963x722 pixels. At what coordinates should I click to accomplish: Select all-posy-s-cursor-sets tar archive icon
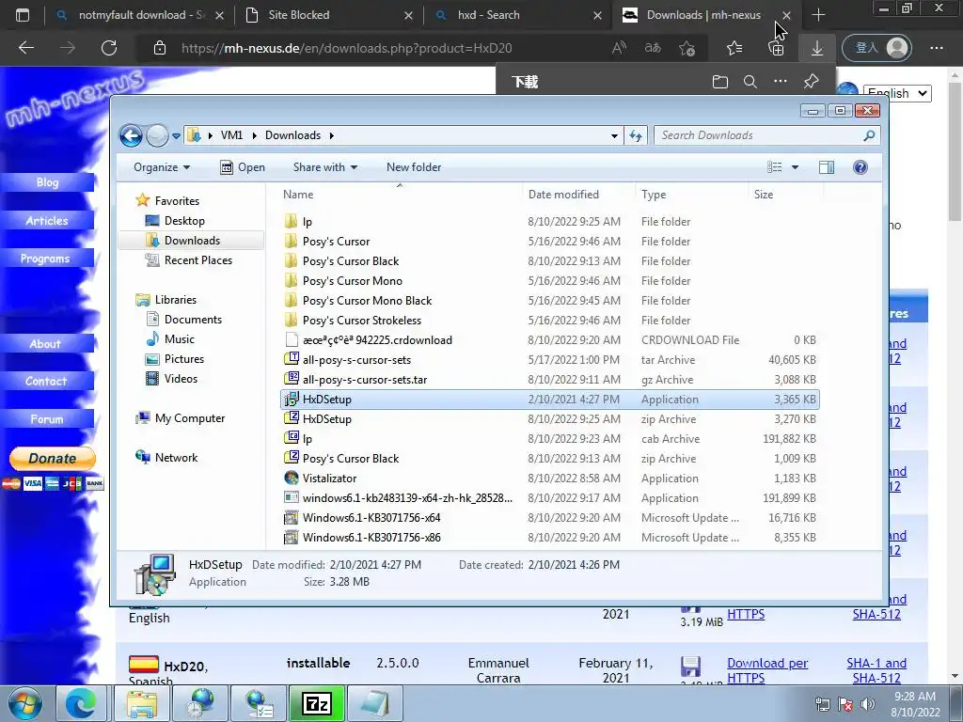click(x=292, y=360)
